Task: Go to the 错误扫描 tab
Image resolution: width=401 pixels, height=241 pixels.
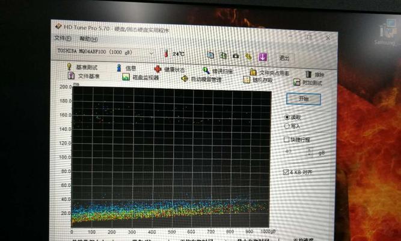Action: [x=218, y=70]
